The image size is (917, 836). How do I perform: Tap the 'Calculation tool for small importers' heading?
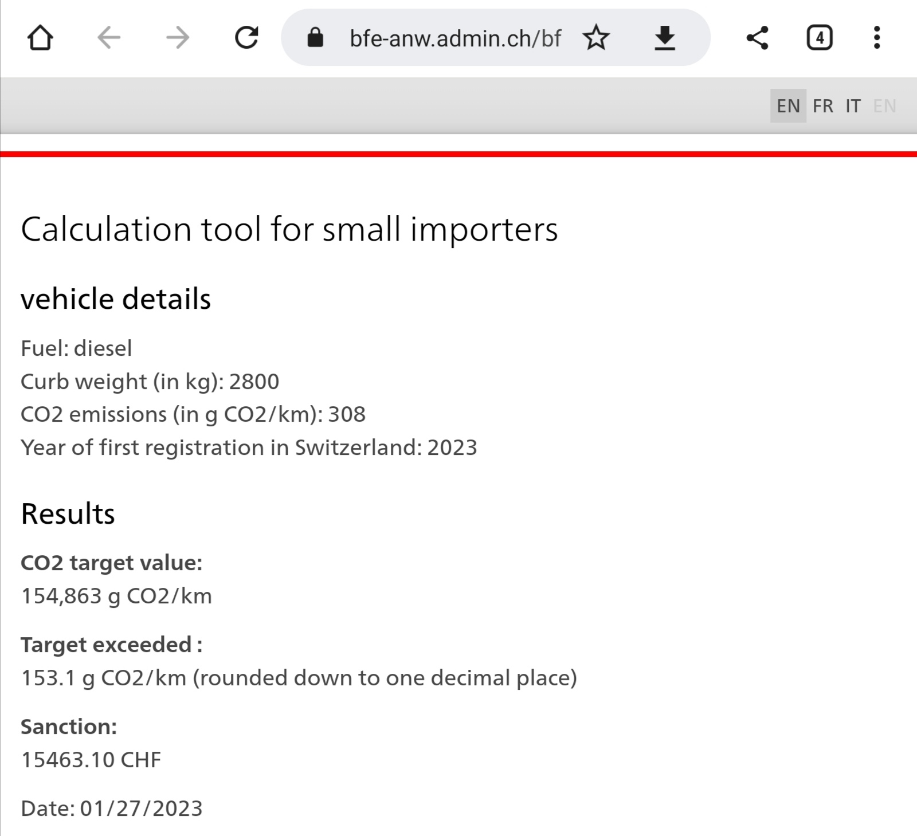289,230
